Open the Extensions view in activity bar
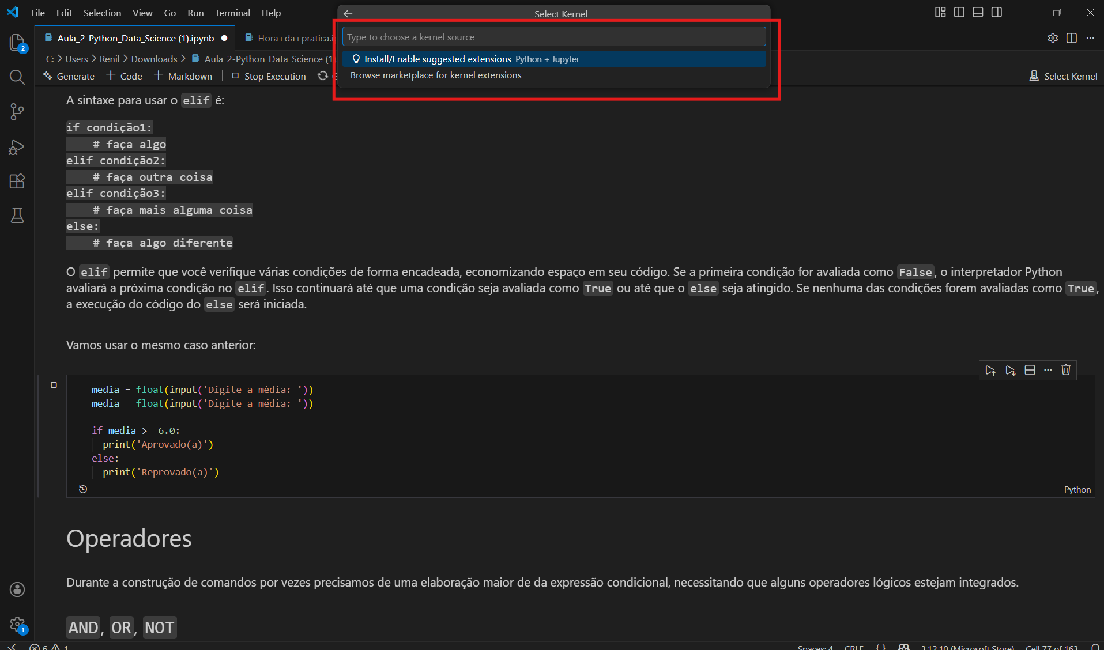This screenshot has height=650, width=1104. (17, 182)
